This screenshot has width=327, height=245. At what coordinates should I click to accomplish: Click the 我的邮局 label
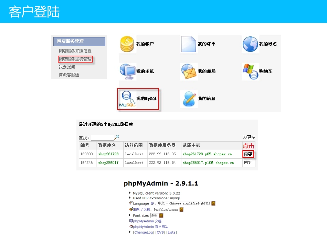point(207,71)
